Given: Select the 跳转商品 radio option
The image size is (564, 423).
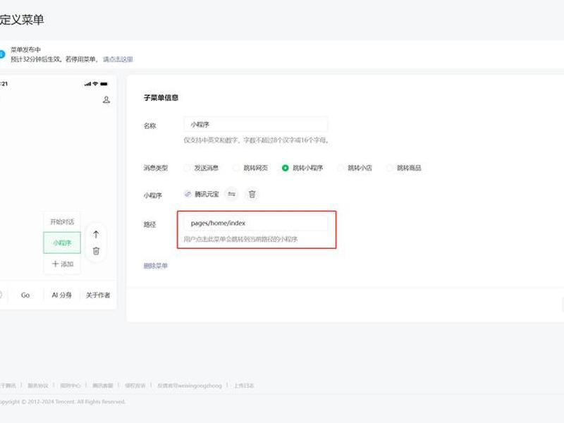Looking at the screenshot, I should (x=390, y=168).
